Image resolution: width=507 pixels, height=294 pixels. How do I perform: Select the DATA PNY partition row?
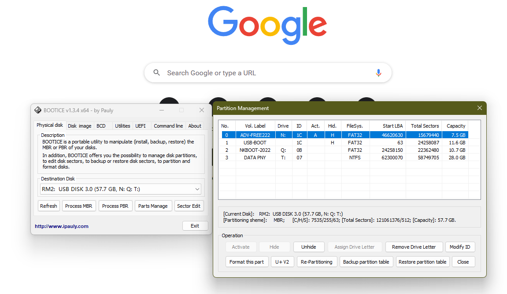pyautogui.click(x=255, y=158)
